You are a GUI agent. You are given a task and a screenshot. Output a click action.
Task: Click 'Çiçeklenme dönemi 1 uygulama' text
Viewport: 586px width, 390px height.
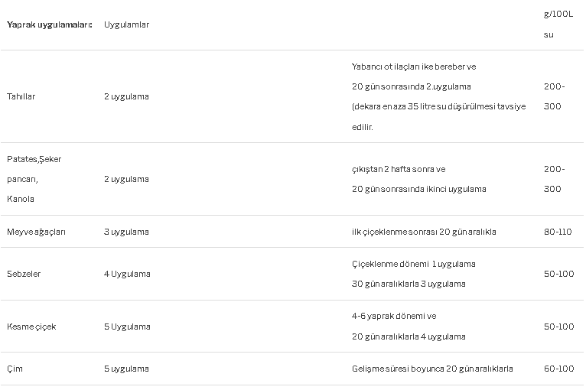413,264
